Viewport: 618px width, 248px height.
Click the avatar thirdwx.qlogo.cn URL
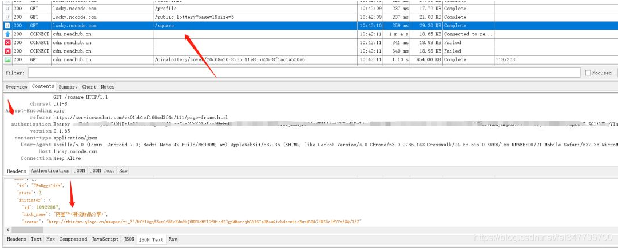[x=204, y=222]
